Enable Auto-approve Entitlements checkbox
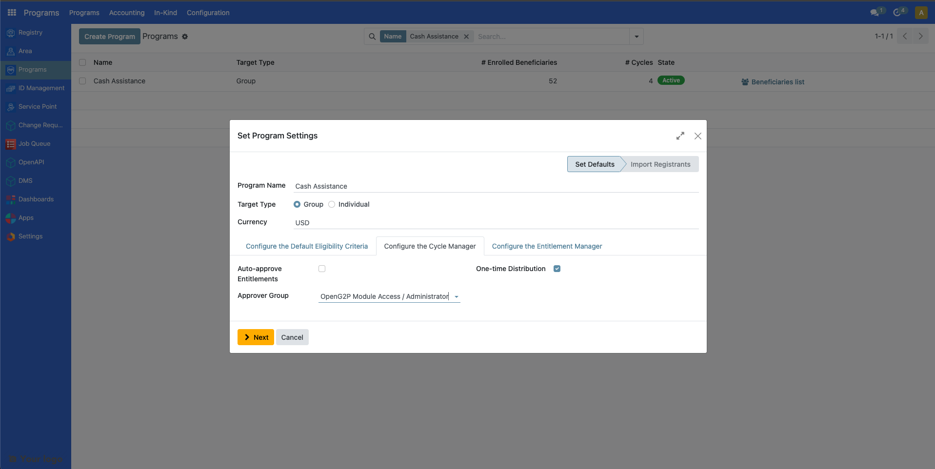 (x=322, y=269)
